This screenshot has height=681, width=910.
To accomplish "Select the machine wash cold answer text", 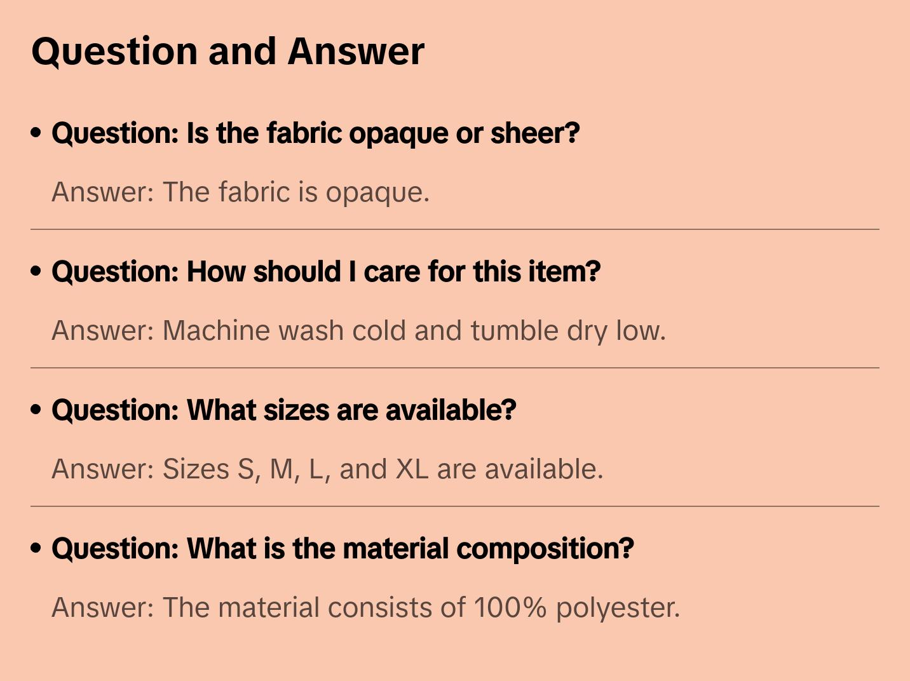I will coord(358,331).
